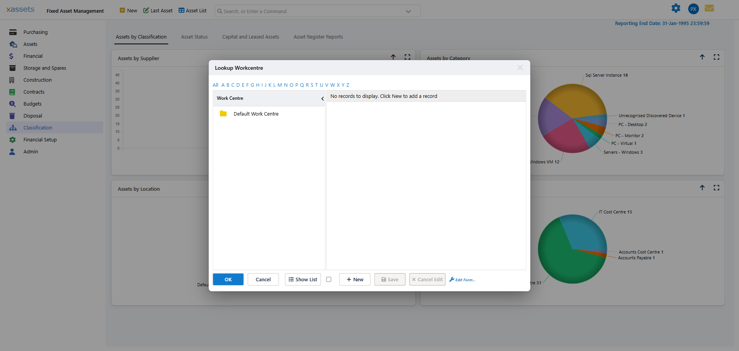Viewport: 739px width, 351px height.
Task: Switch to the Asset Status tab
Action: [x=194, y=37]
